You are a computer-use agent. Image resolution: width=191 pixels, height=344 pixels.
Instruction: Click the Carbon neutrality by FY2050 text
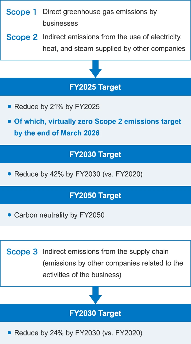click(x=59, y=215)
